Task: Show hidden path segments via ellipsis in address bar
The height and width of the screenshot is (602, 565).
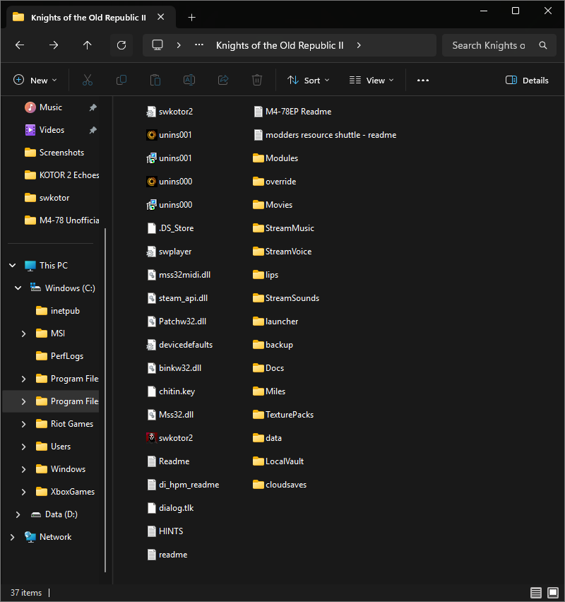Action: (x=199, y=45)
